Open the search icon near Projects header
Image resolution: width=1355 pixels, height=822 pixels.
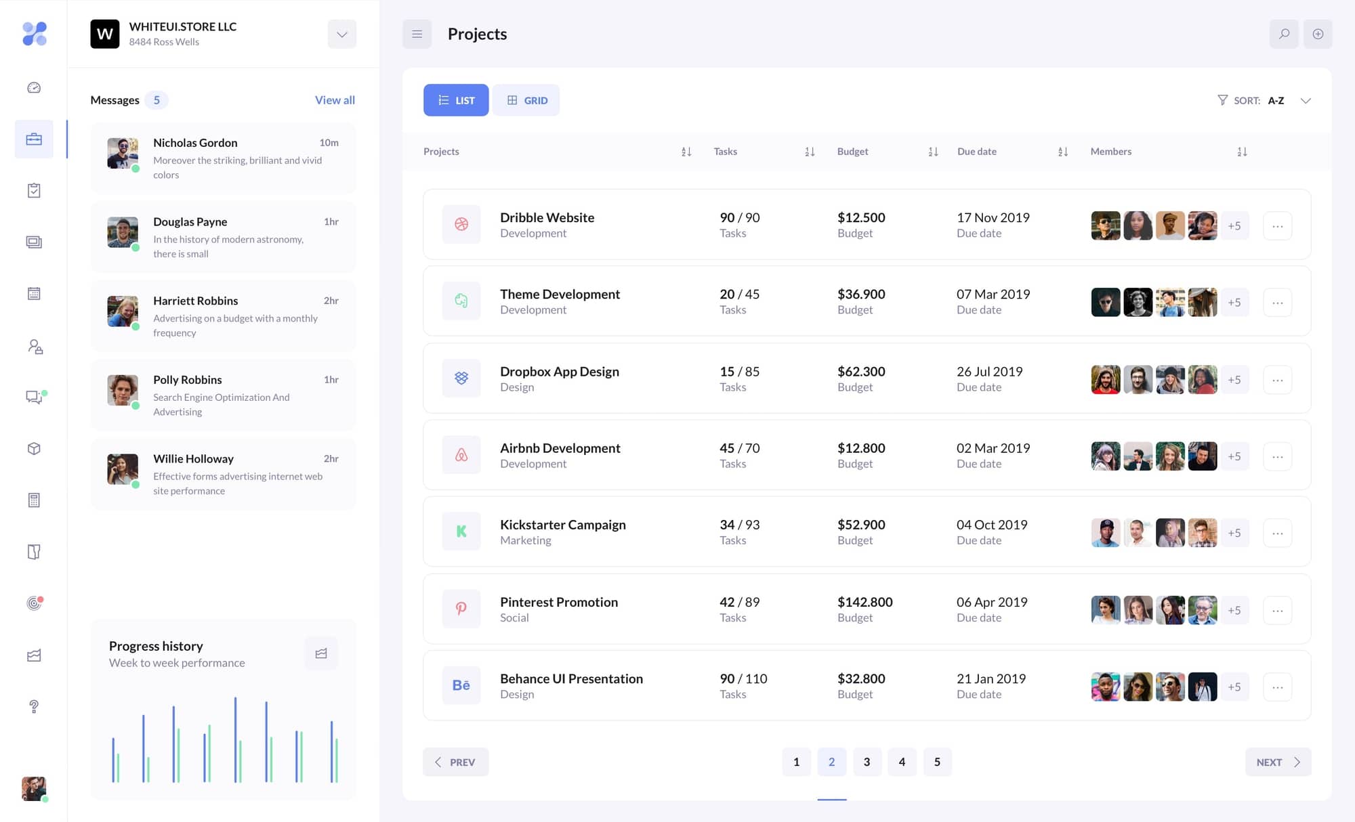(x=1284, y=33)
